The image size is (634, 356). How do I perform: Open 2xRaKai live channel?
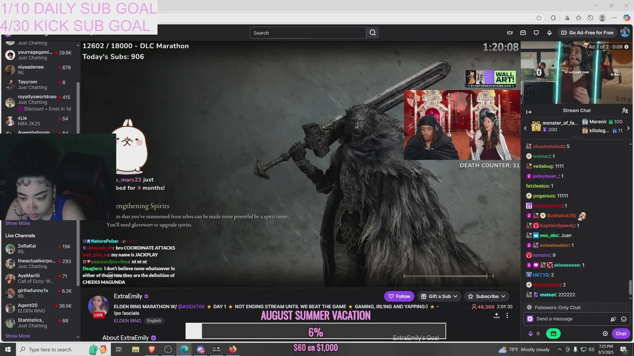click(40, 248)
